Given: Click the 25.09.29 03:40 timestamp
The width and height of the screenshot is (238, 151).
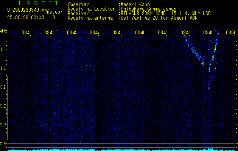Looking at the screenshot, I should (25, 17).
